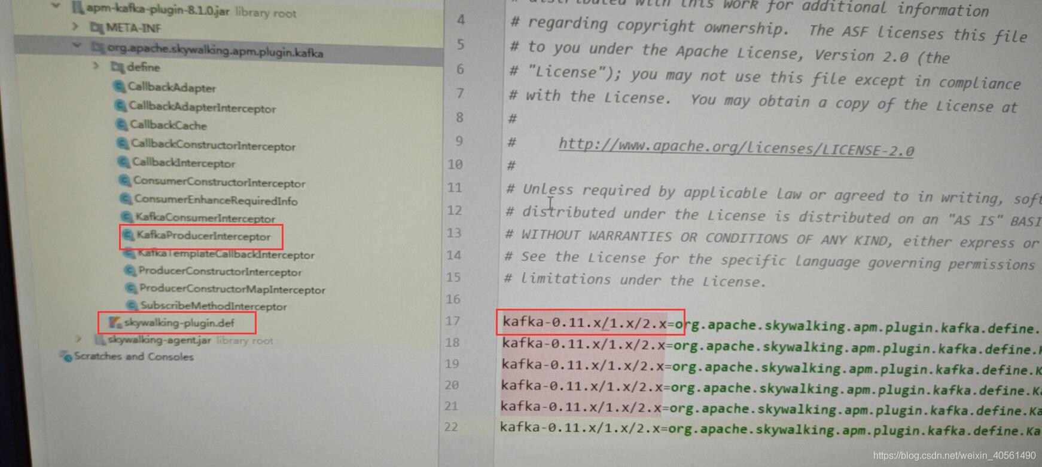Select the META-INF tree item
This screenshot has height=467, width=1042.
coord(133,27)
